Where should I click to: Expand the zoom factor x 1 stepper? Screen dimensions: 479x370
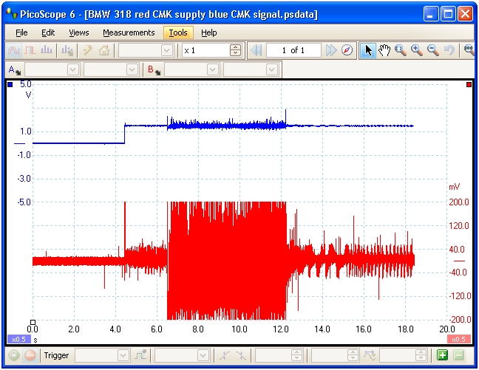coord(236,50)
